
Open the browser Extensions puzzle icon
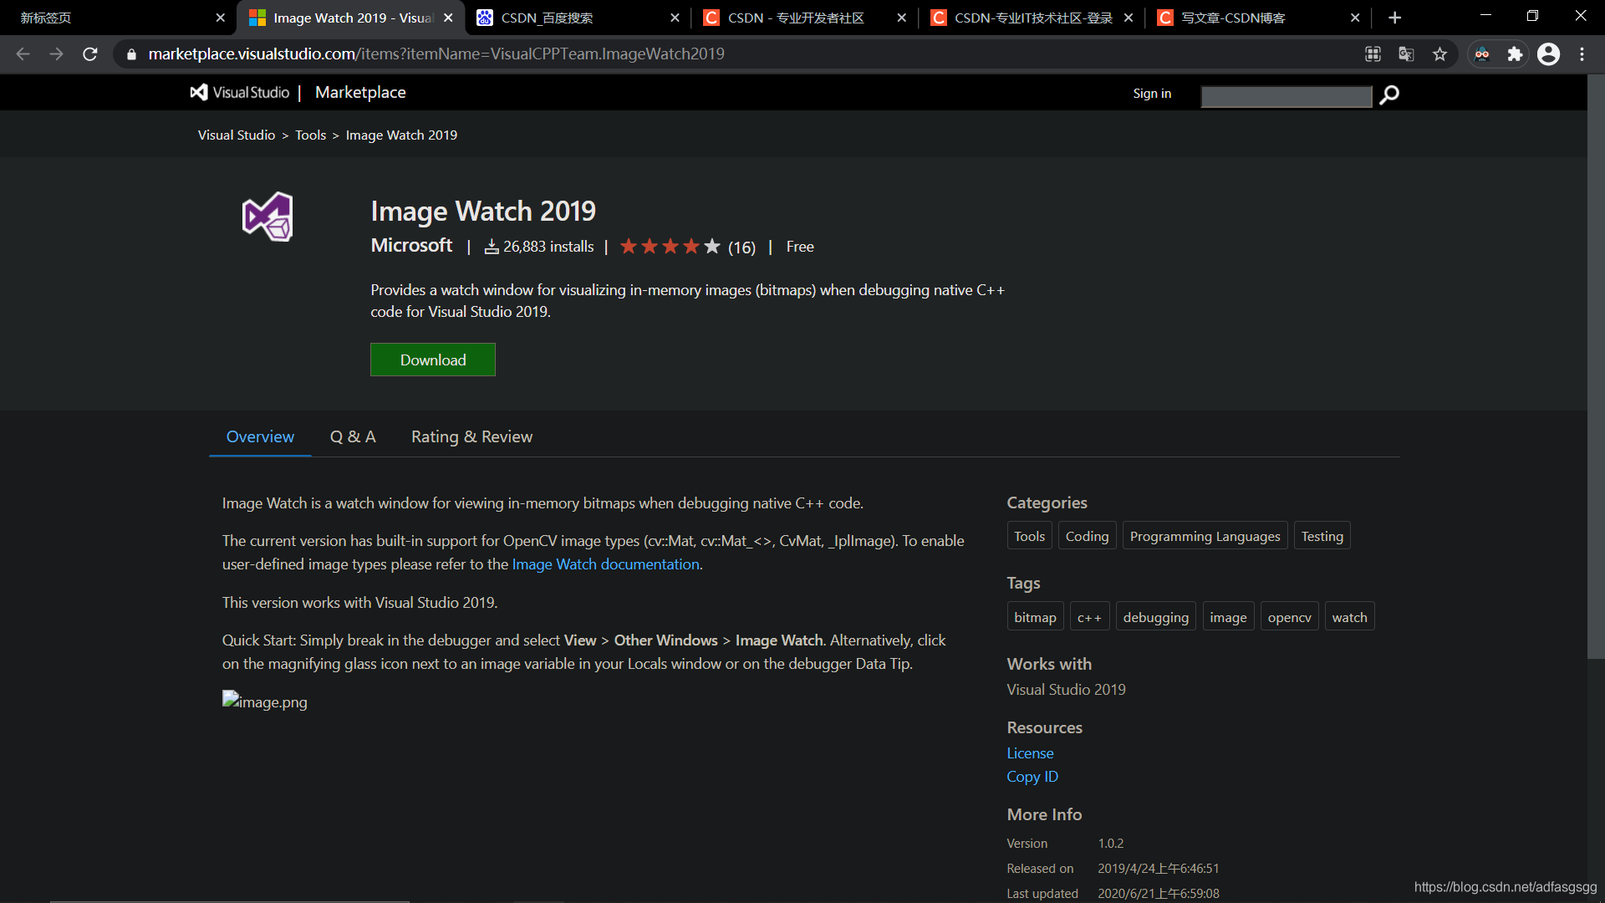1515,54
